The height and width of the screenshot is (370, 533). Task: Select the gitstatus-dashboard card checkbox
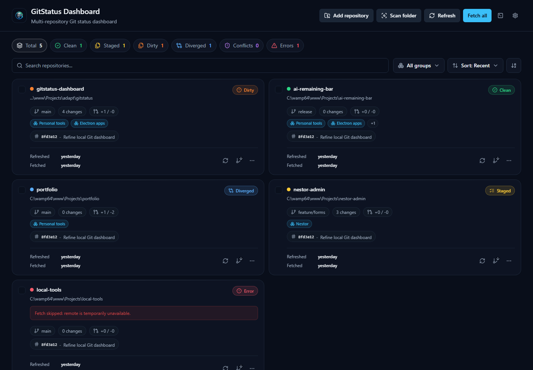point(22,90)
